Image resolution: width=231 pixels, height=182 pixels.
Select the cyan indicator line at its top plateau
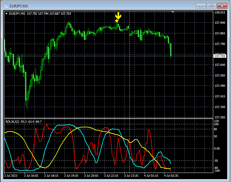pyautogui.click(x=63, y=125)
